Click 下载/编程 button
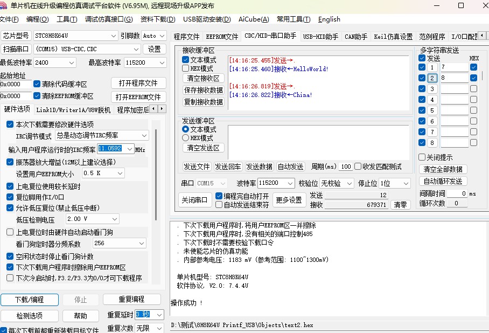The width and height of the screenshot is (489, 333). pyautogui.click(x=29, y=300)
